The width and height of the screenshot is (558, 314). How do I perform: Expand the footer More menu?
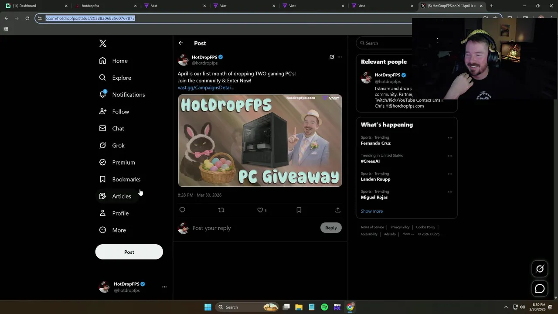coord(408,234)
